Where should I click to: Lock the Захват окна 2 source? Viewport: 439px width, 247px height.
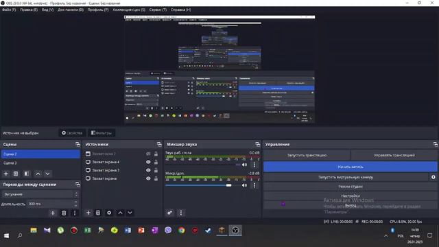(156, 154)
